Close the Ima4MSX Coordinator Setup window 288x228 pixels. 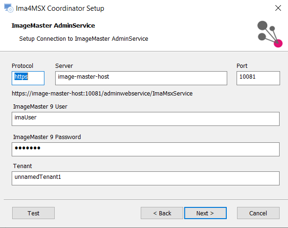(278, 8)
